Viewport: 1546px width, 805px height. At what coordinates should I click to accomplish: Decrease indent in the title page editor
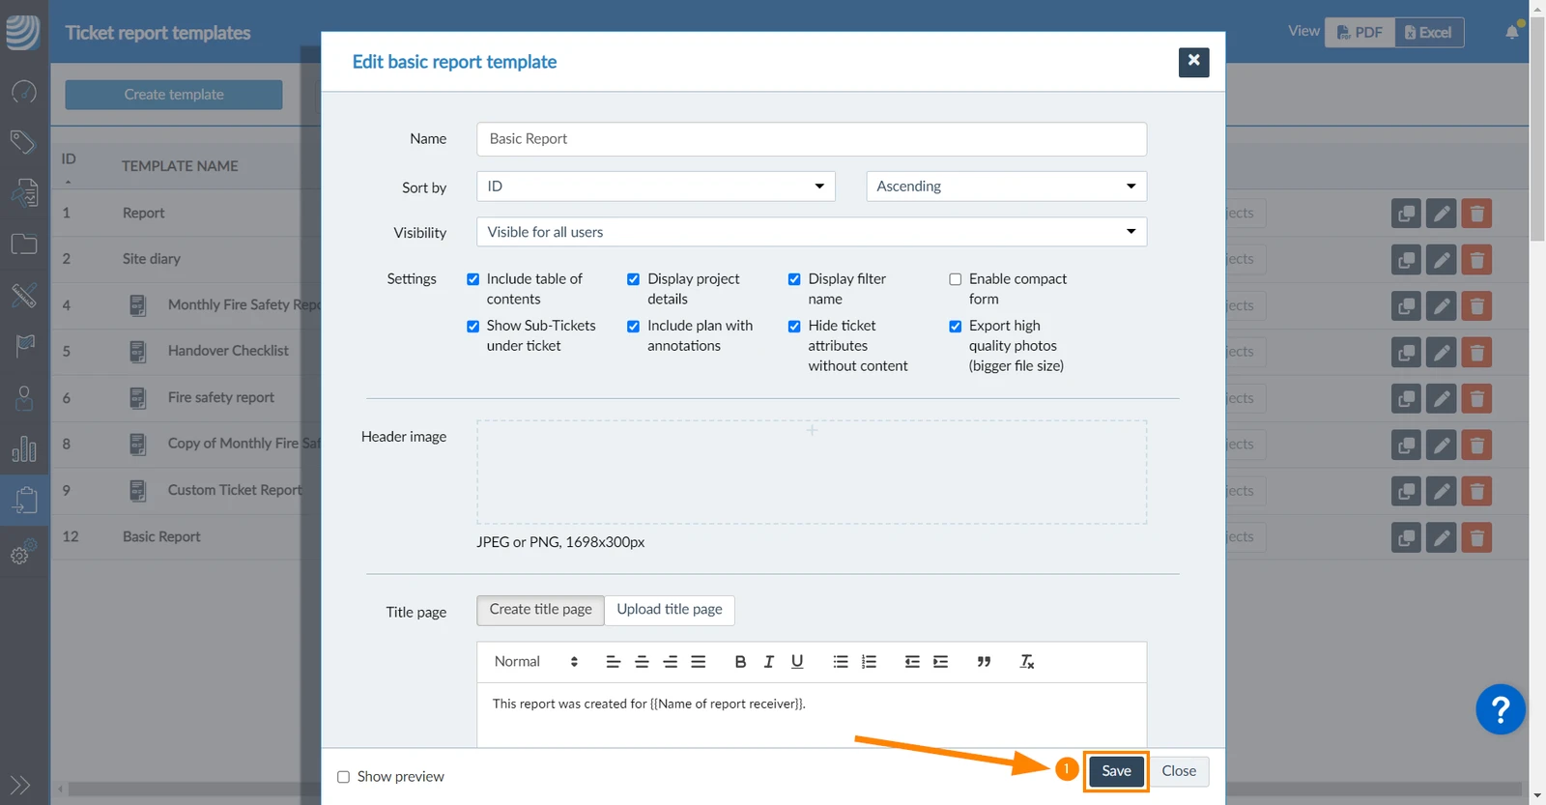click(x=912, y=662)
